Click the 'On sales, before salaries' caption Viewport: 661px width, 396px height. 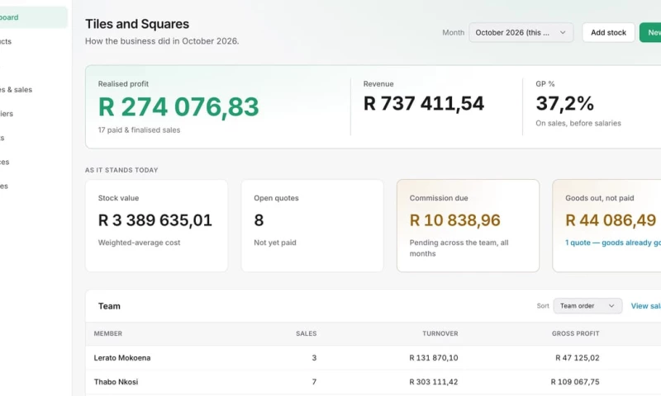(578, 123)
